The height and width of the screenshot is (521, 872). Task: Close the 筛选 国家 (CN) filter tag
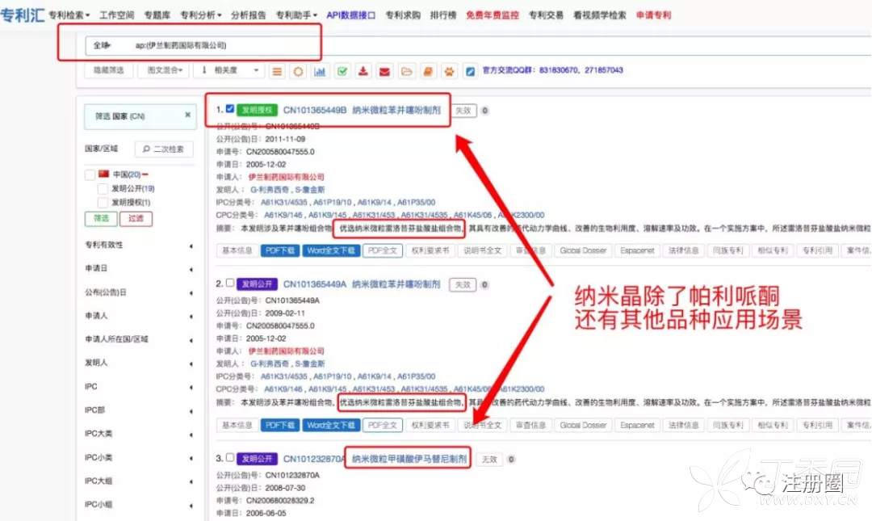coord(187,116)
